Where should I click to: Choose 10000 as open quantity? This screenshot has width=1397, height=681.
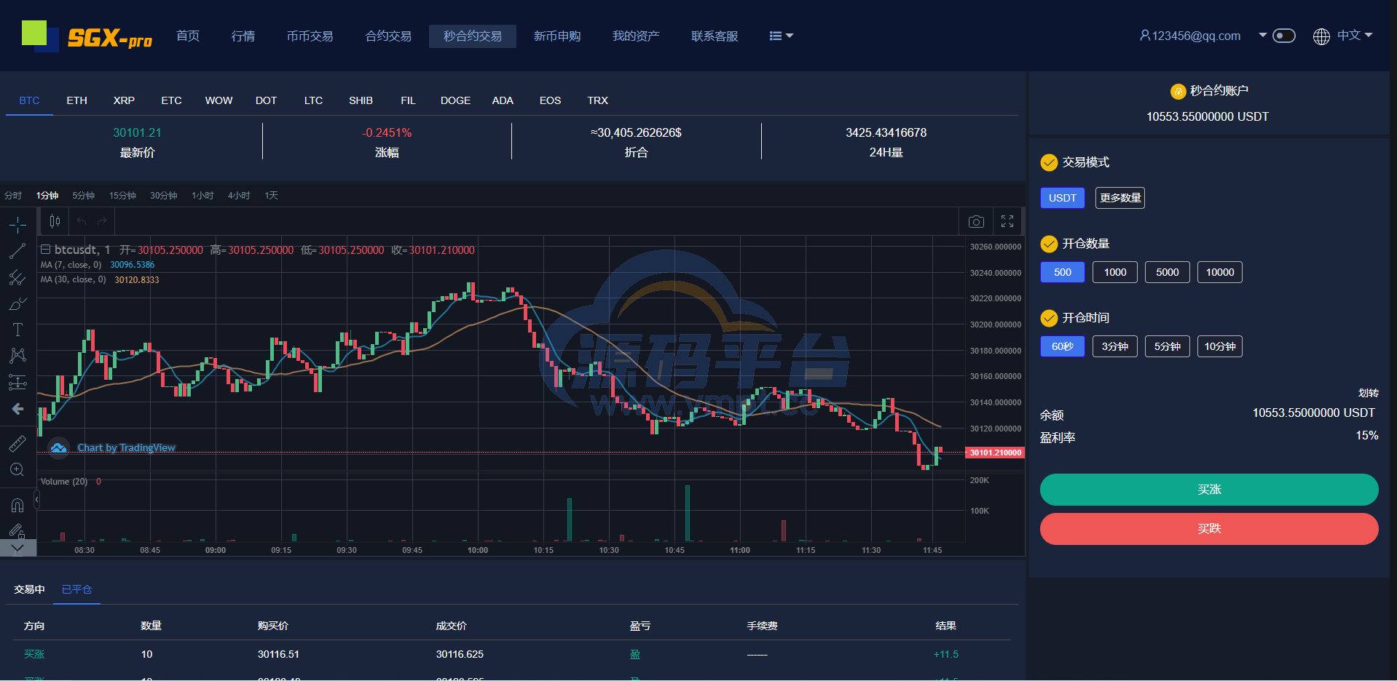point(1220,272)
